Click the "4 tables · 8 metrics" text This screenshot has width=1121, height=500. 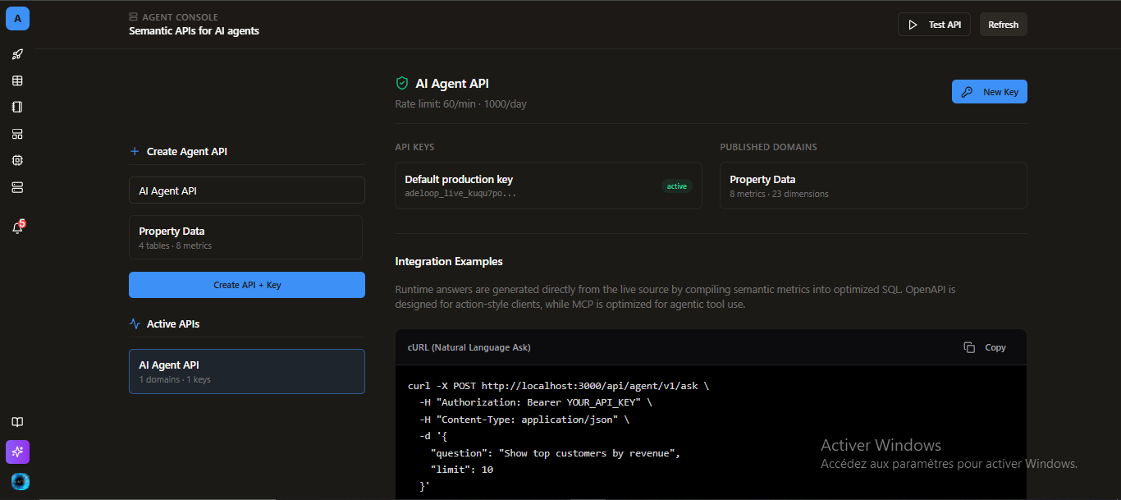click(x=175, y=245)
